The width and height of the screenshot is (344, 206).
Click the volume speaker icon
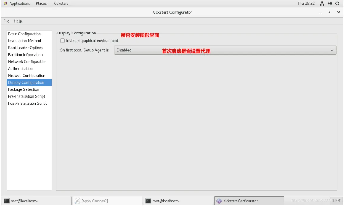329,4
